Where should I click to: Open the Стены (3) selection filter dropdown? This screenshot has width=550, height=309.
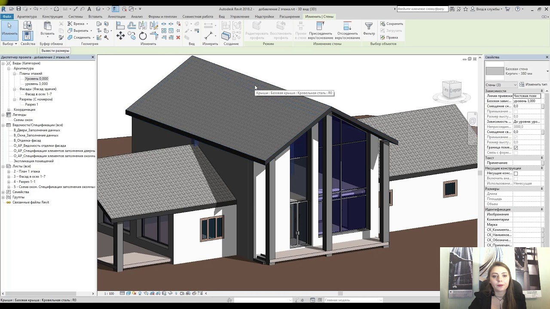coord(501,85)
